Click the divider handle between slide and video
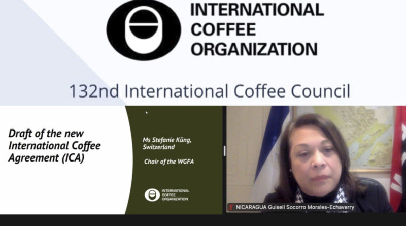This screenshot has width=406, height=226. click(224, 151)
